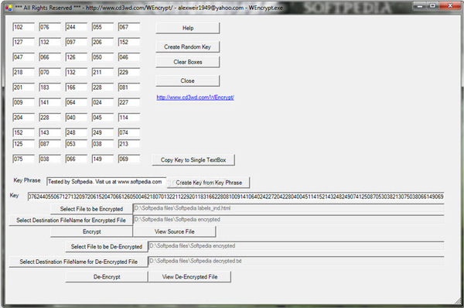Click the first key box containing 102
The image size is (464, 308).
point(24,27)
